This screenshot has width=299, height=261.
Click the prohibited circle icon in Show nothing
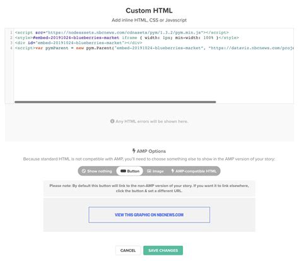pyautogui.click(x=84, y=171)
